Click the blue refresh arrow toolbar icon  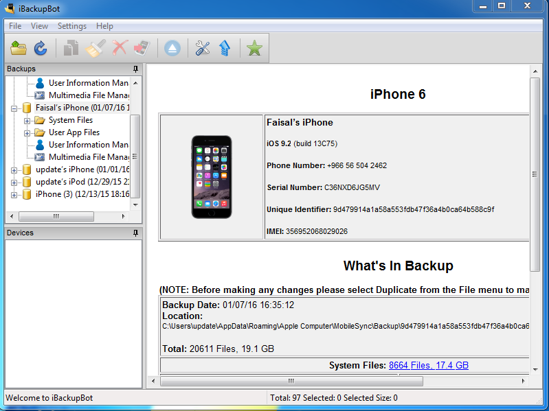coord(41,48)
